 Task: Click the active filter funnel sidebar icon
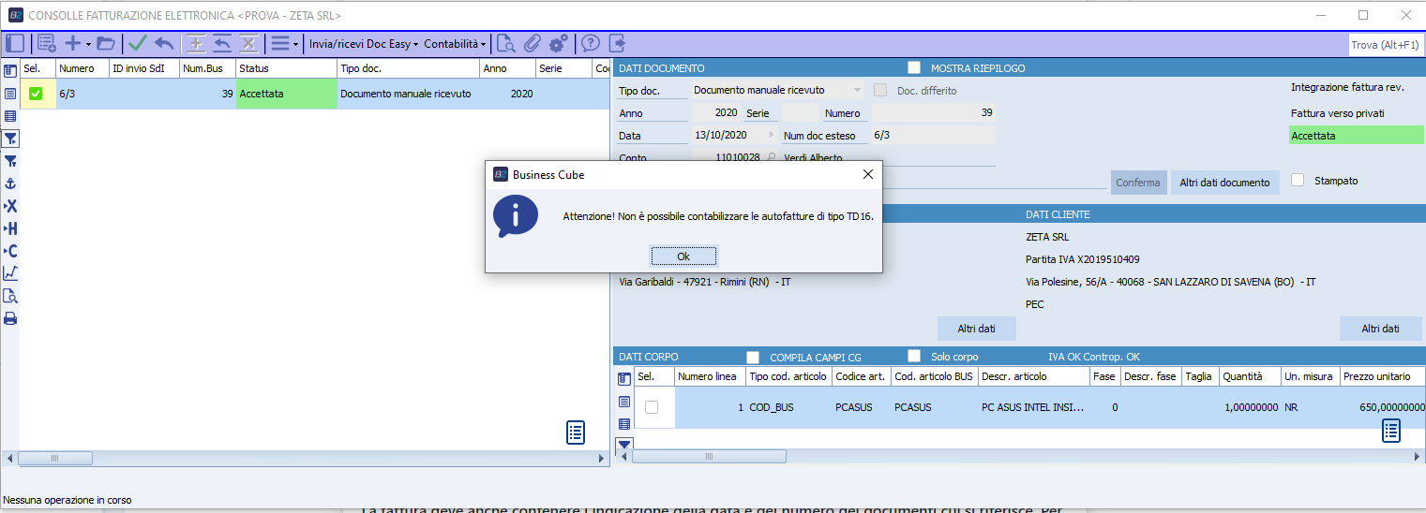(10, 139)
